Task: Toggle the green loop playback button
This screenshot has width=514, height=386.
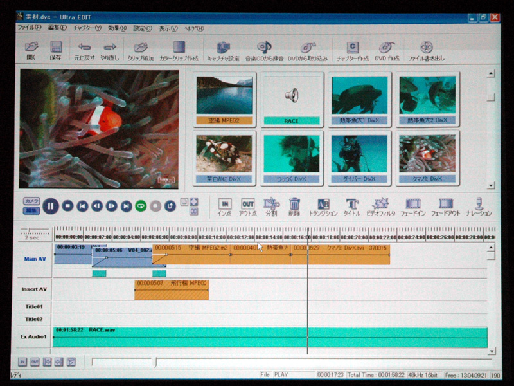Action: click(x=141, y=207)
